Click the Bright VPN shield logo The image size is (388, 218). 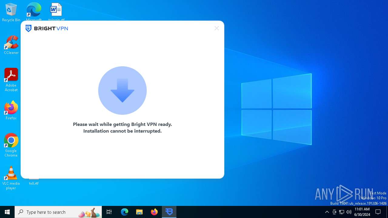[x=28, y=28]
